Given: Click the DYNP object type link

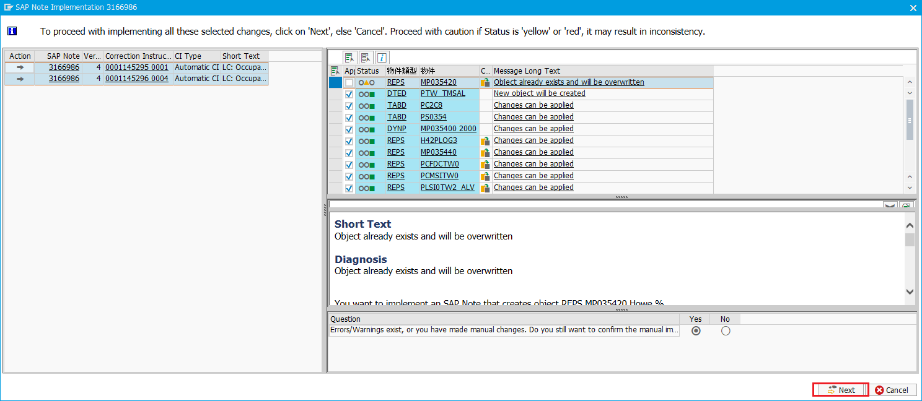Looking at the screenshot, I should pos(397,129).
